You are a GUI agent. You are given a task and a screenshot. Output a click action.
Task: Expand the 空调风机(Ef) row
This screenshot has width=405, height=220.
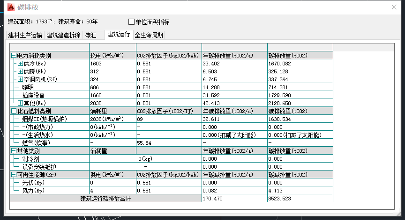tap(20, 79)
